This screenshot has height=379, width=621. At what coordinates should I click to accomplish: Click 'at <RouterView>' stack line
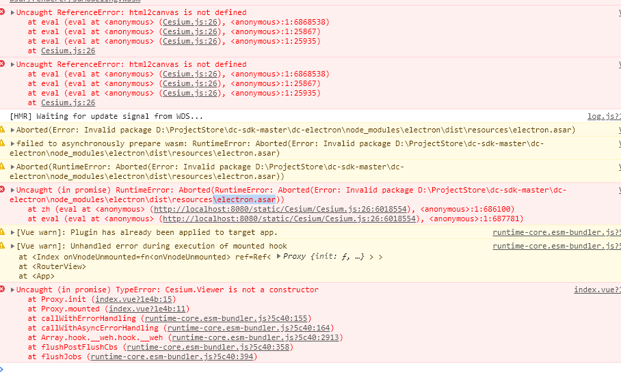point(52,266)
